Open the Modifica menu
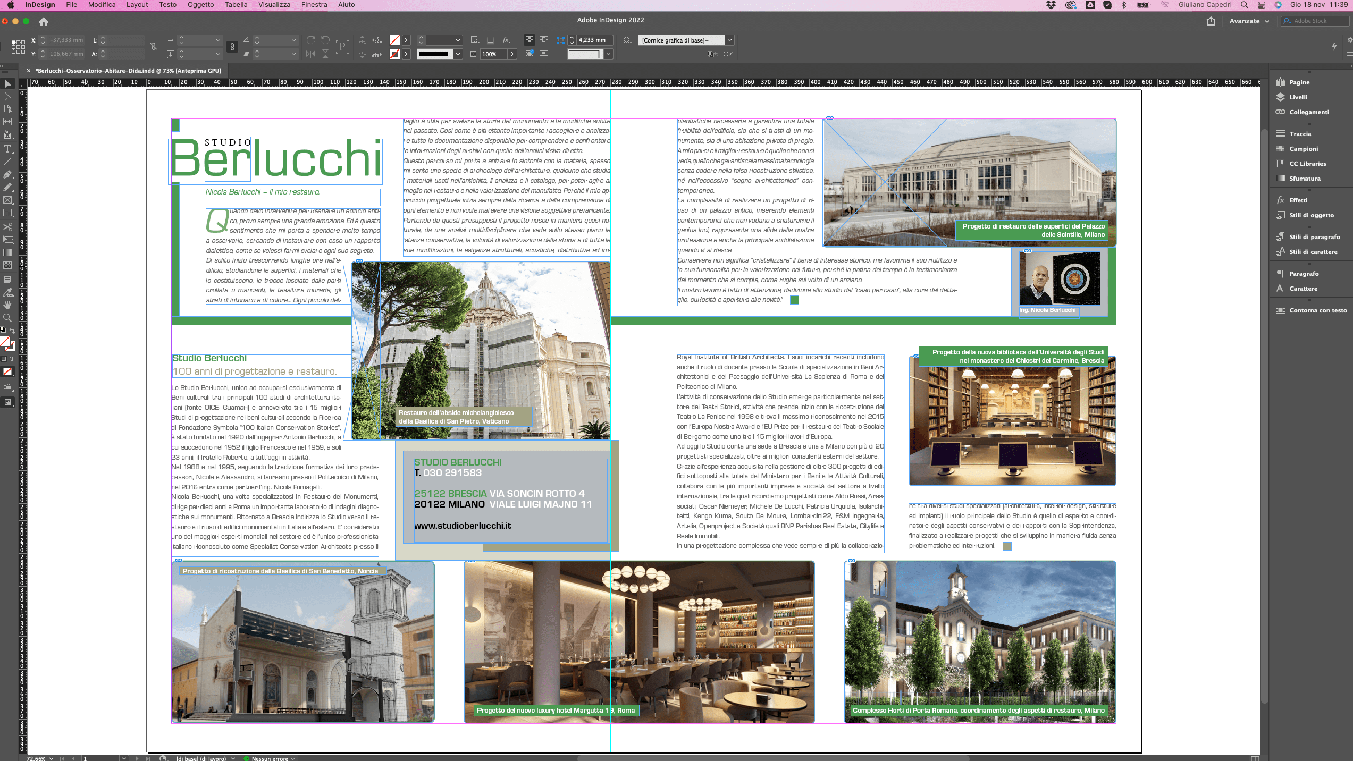Viewport: 1353px width, 761px height. (102, 5)
